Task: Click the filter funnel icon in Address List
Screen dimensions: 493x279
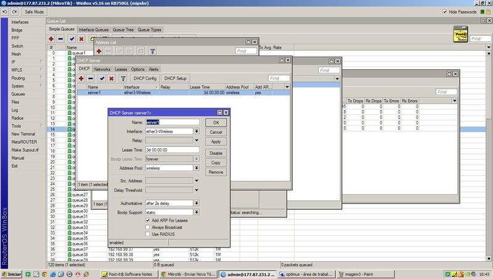Action: (x=152, y=51)
